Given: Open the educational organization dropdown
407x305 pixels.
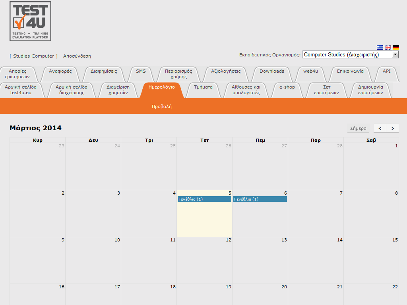Looking at the screenshot, I should (x=351, y=54).
